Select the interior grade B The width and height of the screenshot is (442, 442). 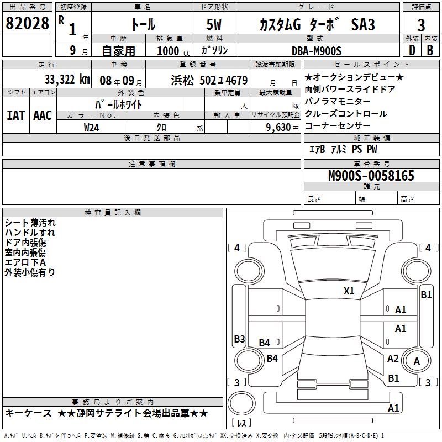(430, 50)
